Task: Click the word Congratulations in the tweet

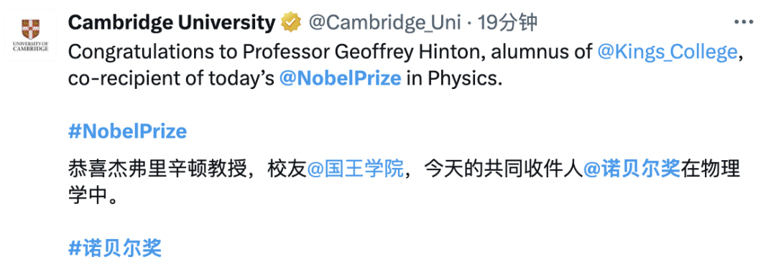Action: [x=137, y=52]
